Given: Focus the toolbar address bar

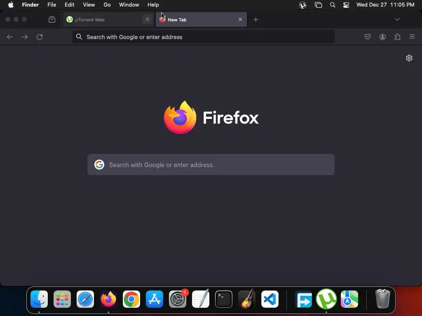Looking at the screenshot, I should [204, 37].
